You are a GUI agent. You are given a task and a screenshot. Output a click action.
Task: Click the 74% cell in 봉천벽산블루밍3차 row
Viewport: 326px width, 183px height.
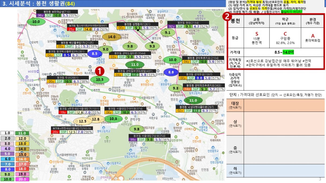pos(83,55)
